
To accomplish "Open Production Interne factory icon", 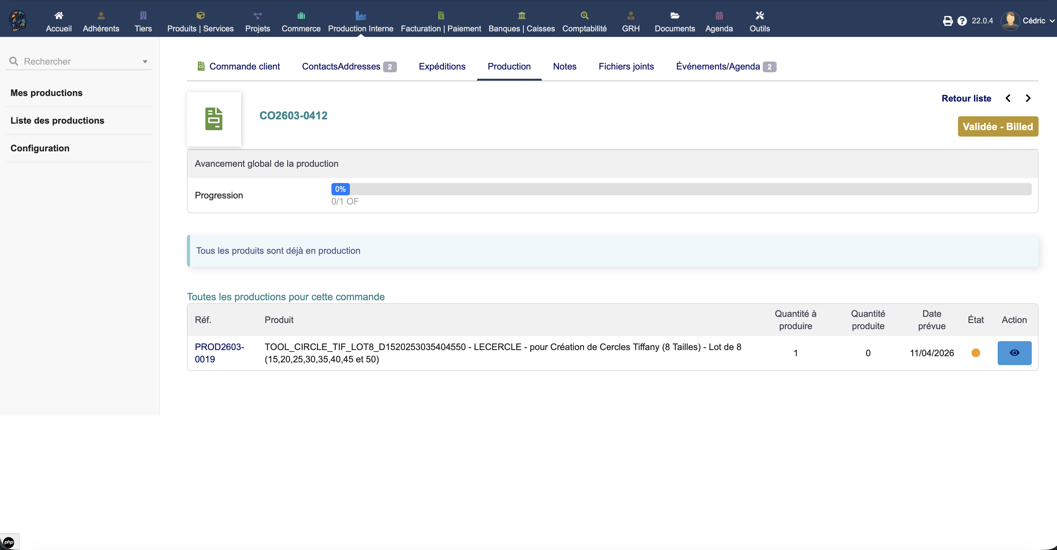I will tap(360, 16).
